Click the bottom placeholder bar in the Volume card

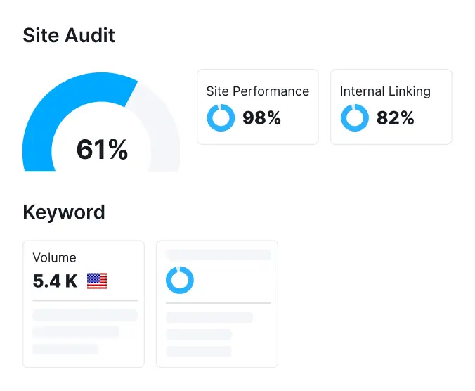(x=65, y=349)
